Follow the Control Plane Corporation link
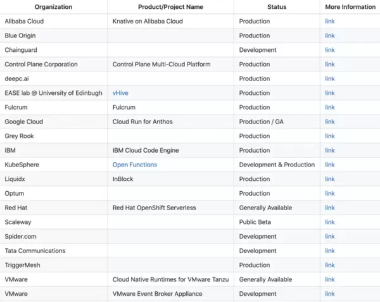Image resolution: width=380 pixels, height=302 pixels. 329,64
